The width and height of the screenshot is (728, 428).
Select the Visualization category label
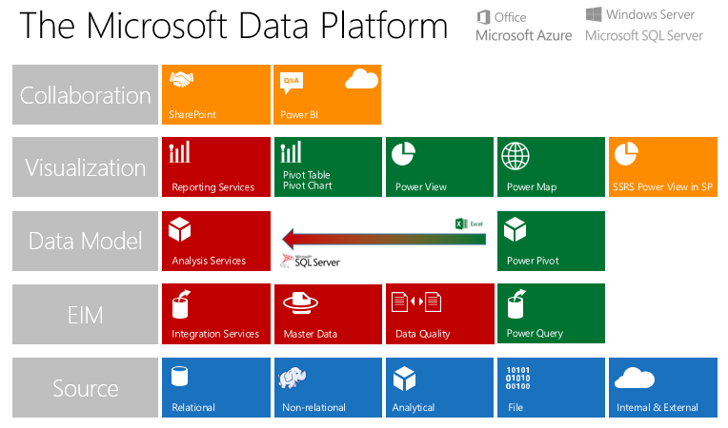(86, 167)
